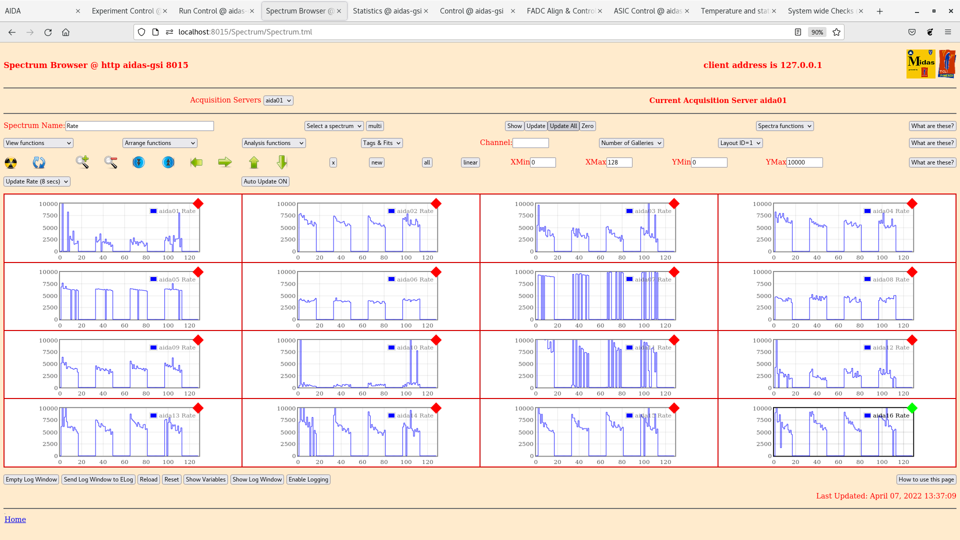Switch to the Temperature and status tab
Image resolution: width=960 pixels, height=540 pixels.
coord(734,11)
